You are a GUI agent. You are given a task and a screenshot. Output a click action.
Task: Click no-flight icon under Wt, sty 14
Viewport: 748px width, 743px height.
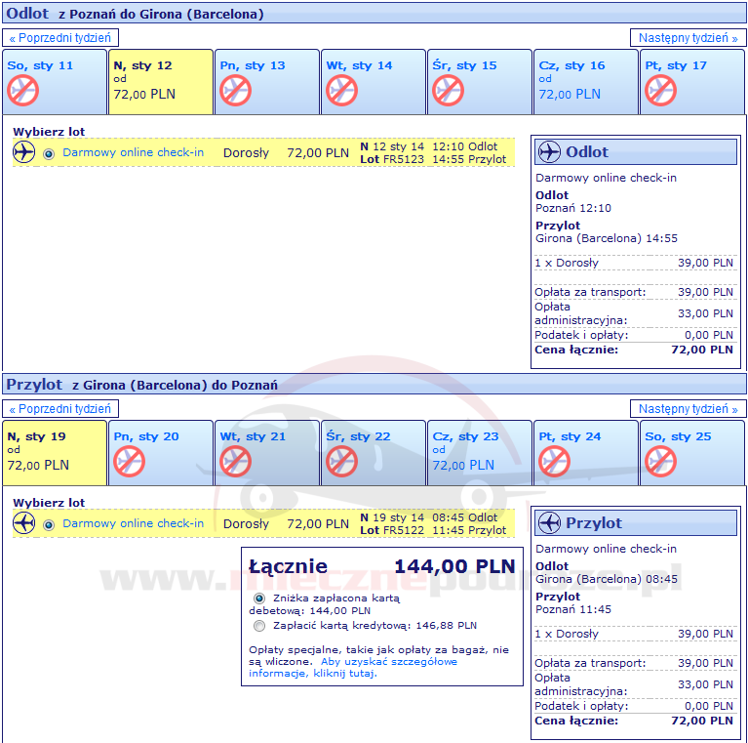(341, 91)
